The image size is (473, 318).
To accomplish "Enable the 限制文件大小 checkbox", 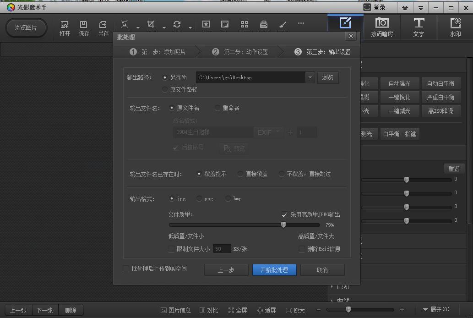I will [172, 249].
